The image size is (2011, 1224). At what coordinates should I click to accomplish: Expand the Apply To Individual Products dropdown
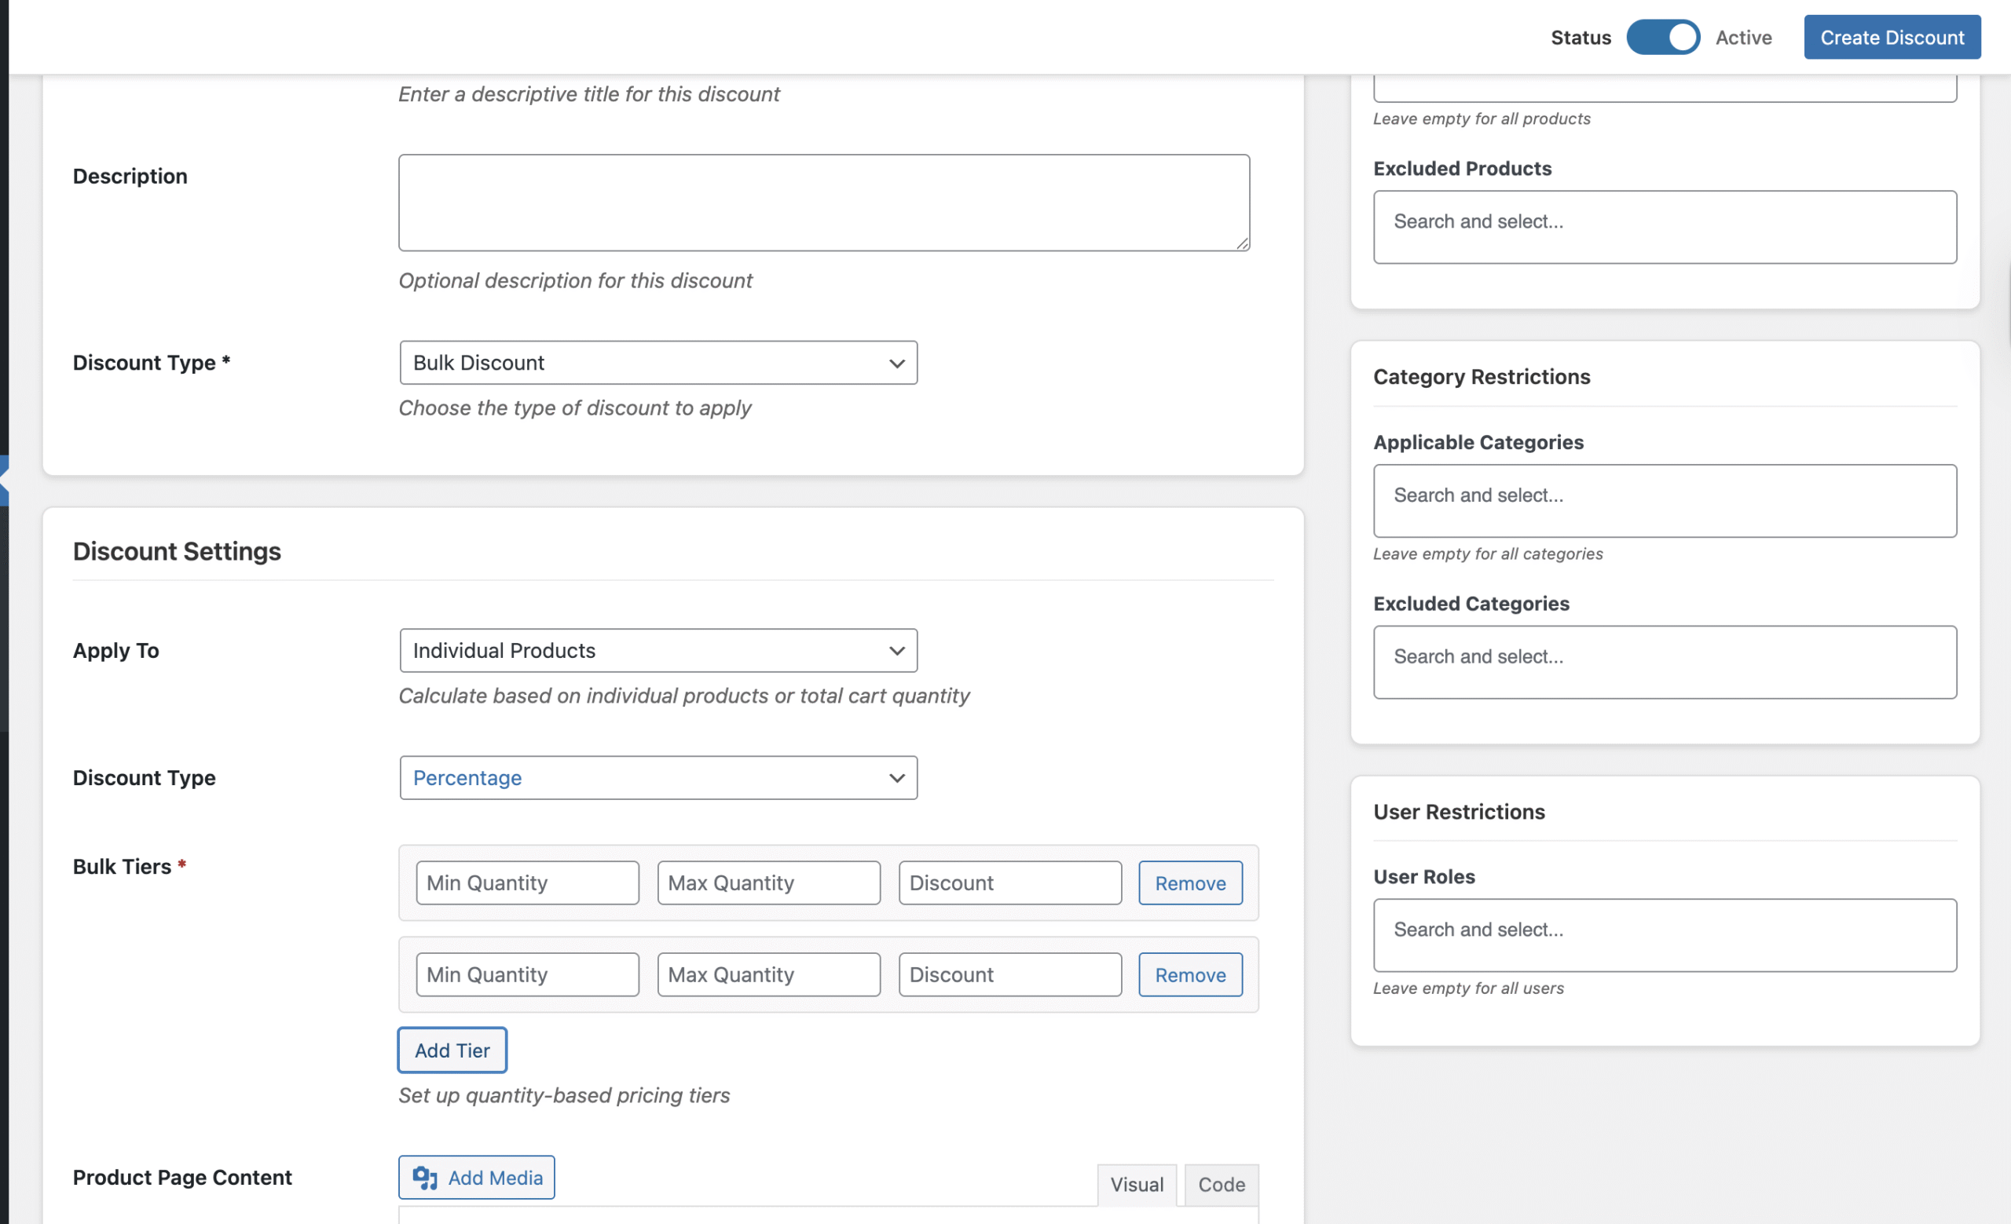click(658, 651)
